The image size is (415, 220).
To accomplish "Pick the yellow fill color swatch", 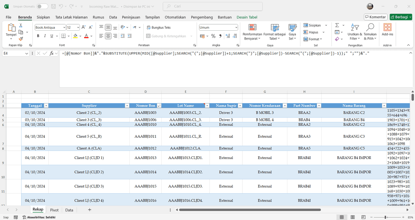I will (75, 36).
